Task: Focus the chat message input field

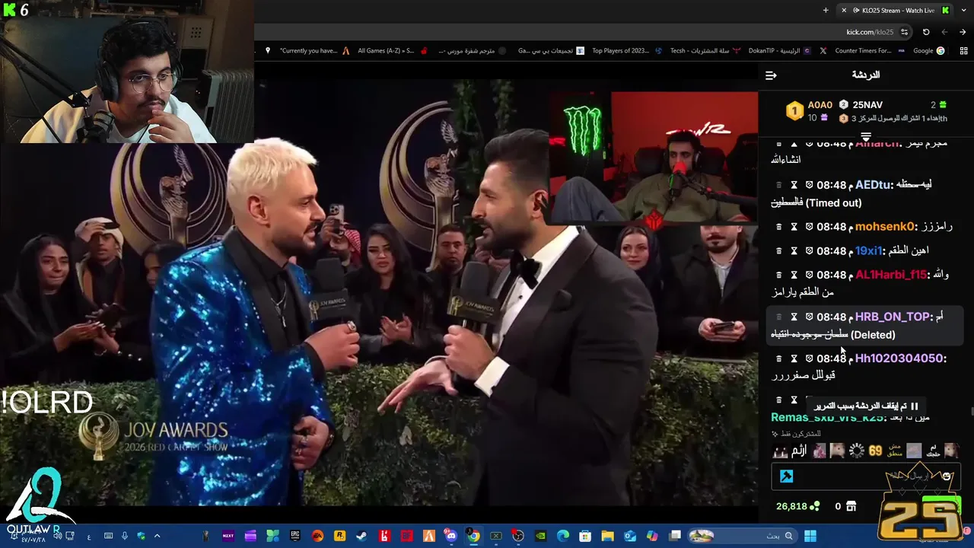Action: pos(867,476)
